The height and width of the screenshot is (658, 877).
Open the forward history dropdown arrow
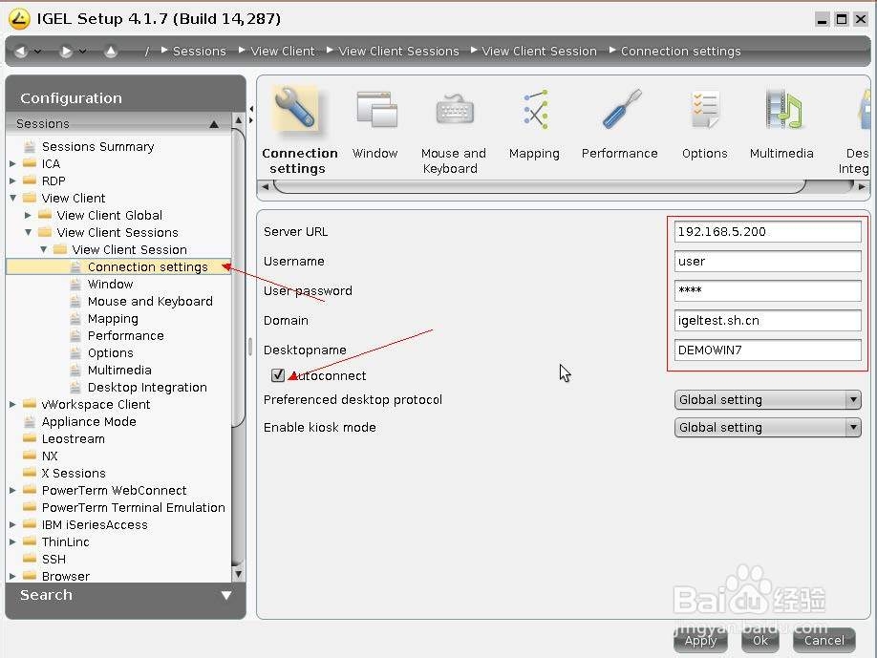click(x=83, y=52)
